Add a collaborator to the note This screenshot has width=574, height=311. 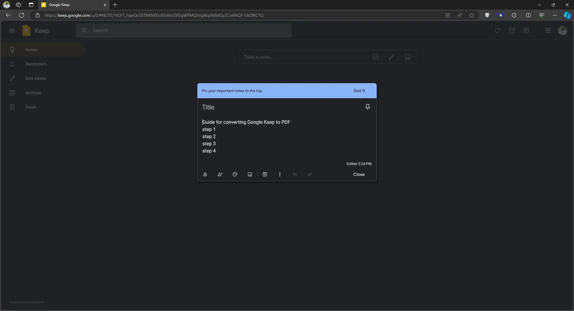220,174
